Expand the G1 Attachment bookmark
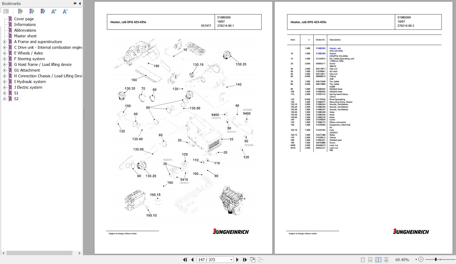This screenshot has height=264, width=456. pos(4,70)
